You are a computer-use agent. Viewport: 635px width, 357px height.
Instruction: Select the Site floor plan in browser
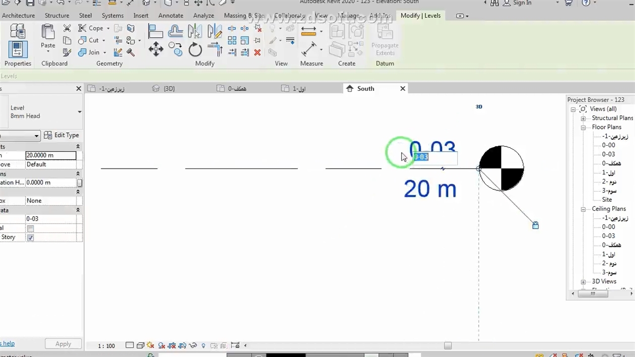[607, 200]
